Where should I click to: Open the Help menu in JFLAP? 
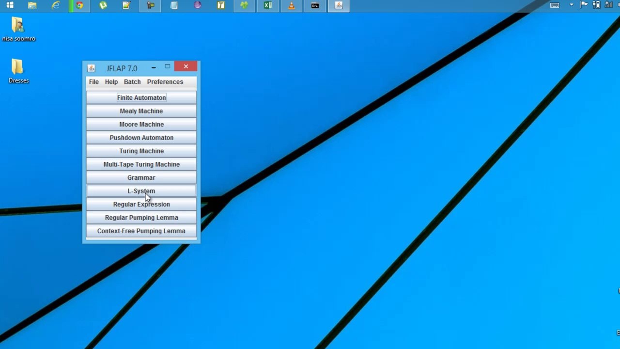(x=111, y=82)
